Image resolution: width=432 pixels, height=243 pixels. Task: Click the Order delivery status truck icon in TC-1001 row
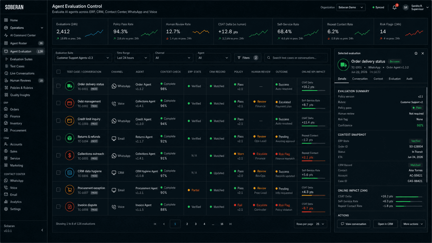tap(70, 86)
